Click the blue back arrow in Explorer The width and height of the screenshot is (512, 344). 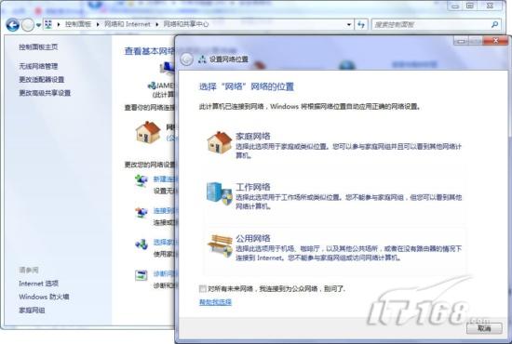click(13, 25)
